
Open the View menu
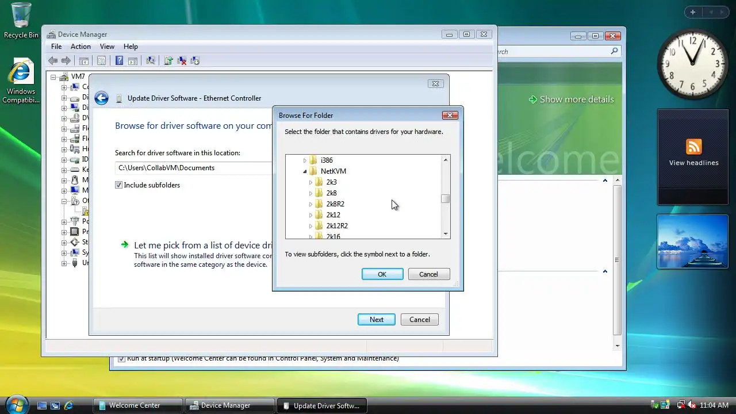click(107, 47)
